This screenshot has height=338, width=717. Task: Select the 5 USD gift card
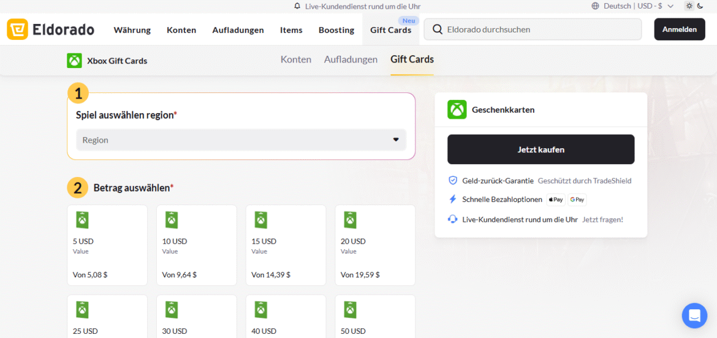[x=107, y=246]
